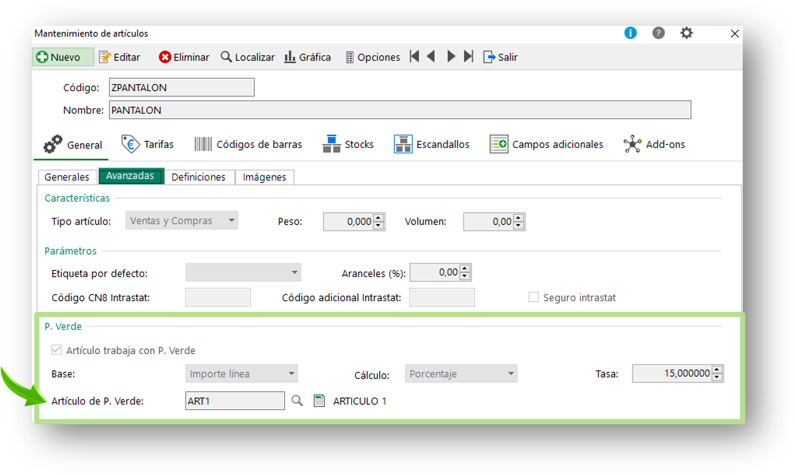Increase the Aranceles percentage
This screenshot has height=474, width=795.
tap(465, 268)
